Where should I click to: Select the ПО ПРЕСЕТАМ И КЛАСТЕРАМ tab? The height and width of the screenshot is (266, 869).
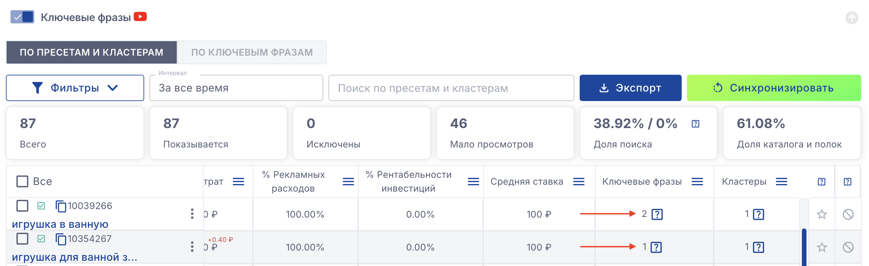[92, 52]
